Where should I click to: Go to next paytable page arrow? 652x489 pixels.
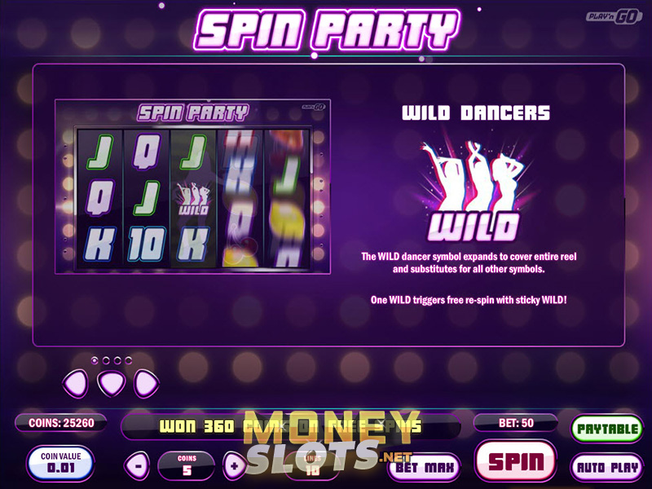(147, 383)
